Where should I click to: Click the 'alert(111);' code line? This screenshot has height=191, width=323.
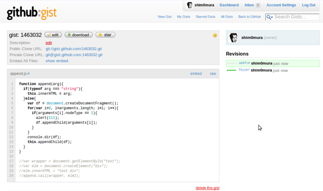pos(47,118)
